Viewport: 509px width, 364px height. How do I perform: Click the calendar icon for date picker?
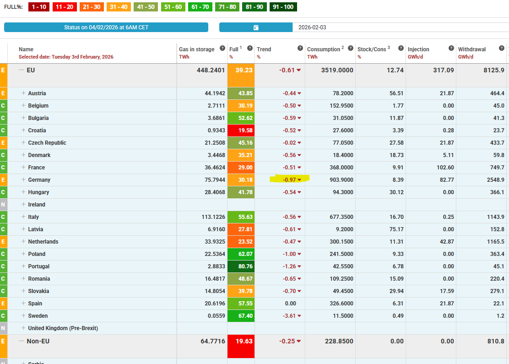pyautogui.click(x=256, y=27)
